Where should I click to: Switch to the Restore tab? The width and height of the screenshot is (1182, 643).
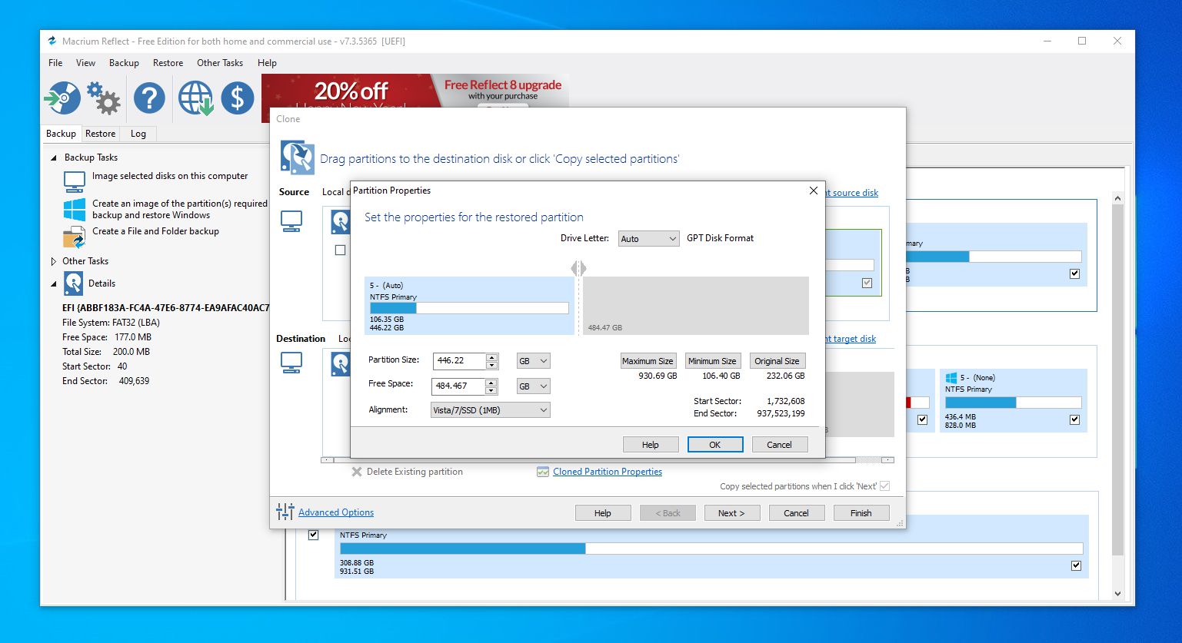100,134
